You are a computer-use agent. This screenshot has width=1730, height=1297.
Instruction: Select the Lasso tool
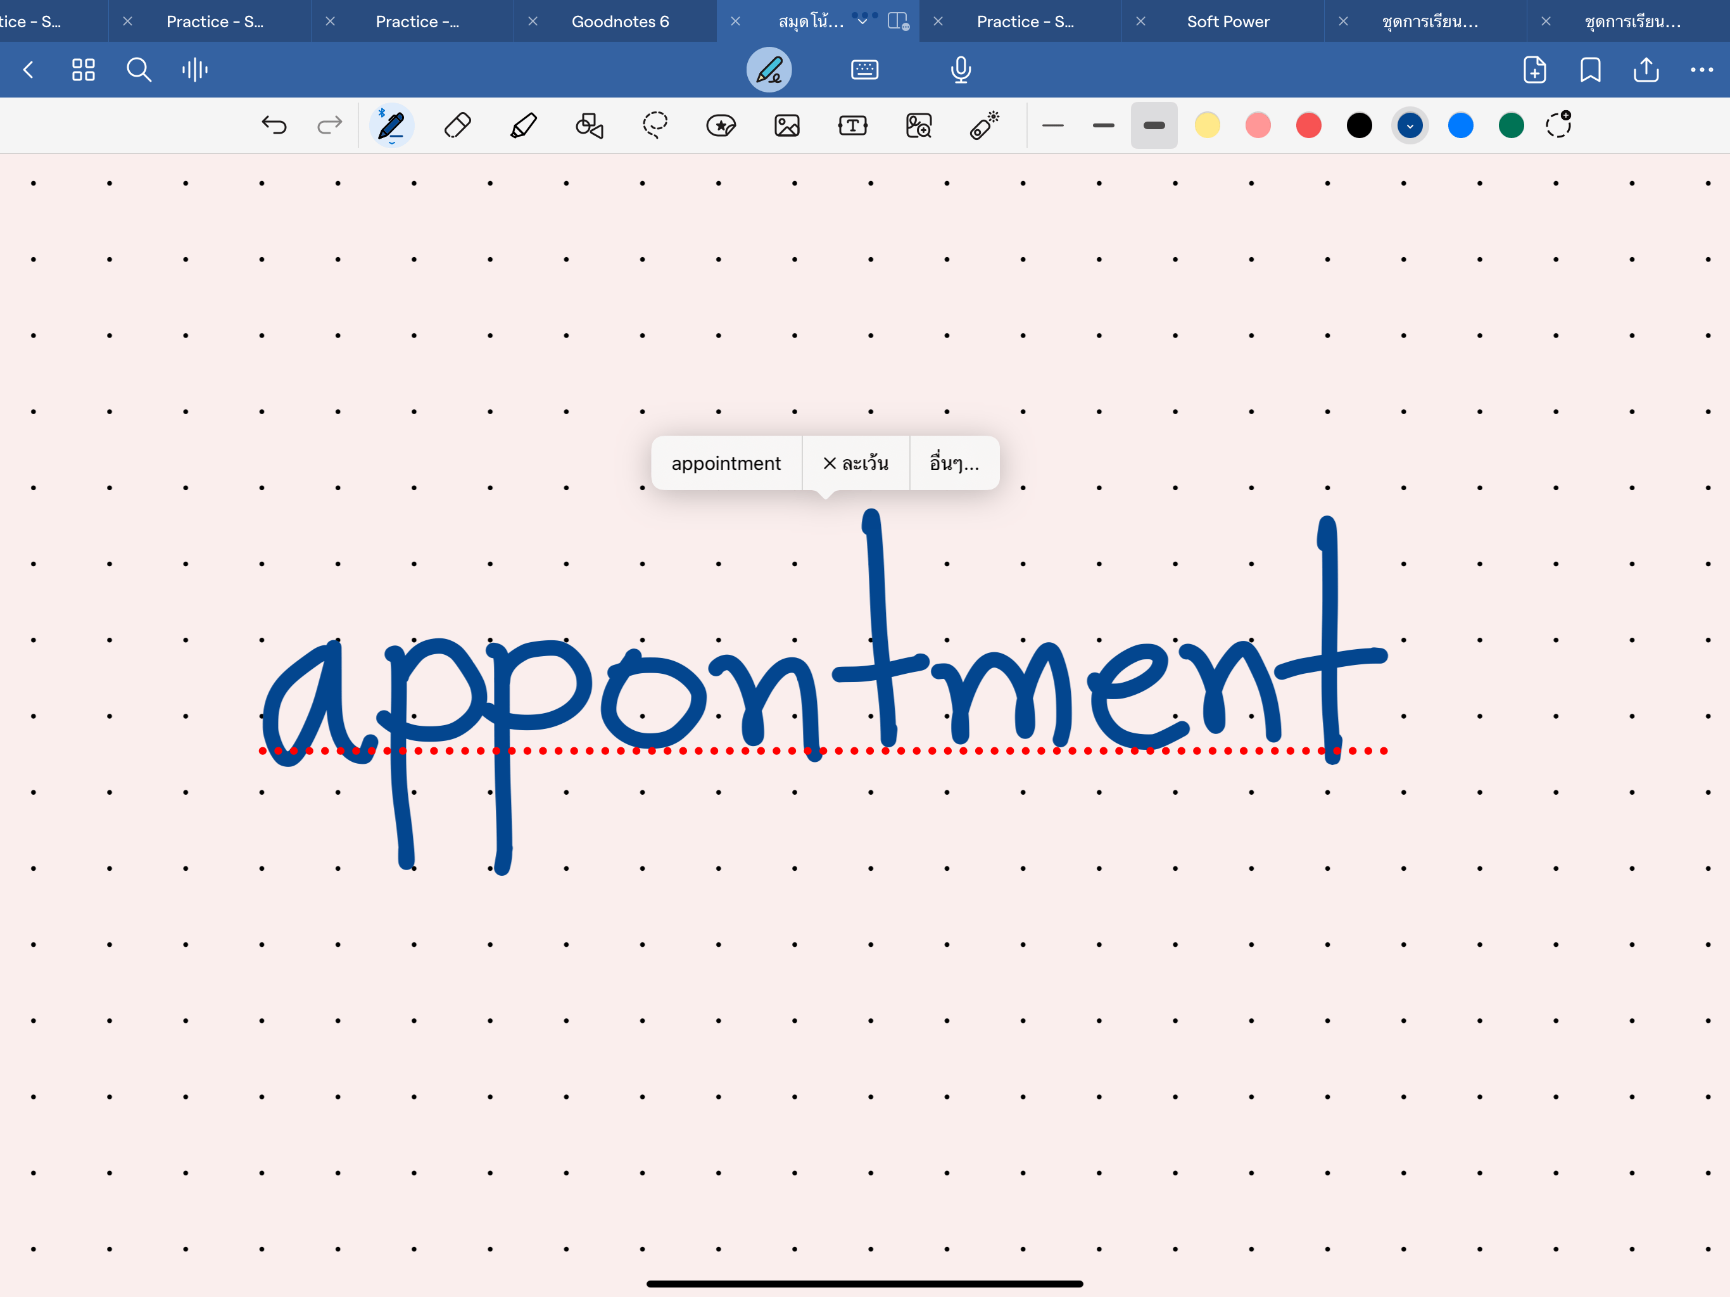[x=655, y=125]
